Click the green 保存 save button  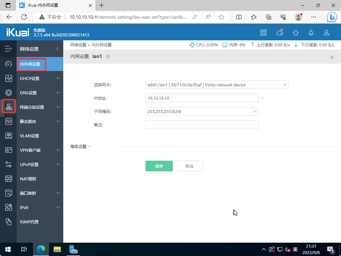(159, 166)
